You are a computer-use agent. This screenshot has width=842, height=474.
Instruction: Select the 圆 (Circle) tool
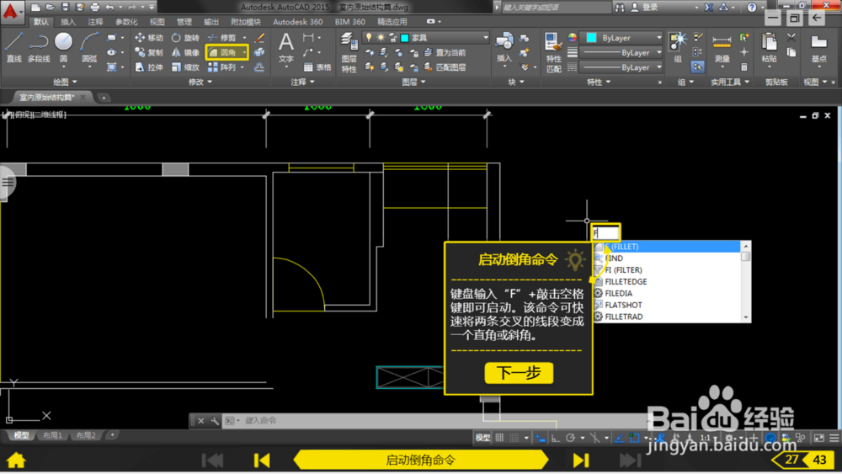coord(63,47)
